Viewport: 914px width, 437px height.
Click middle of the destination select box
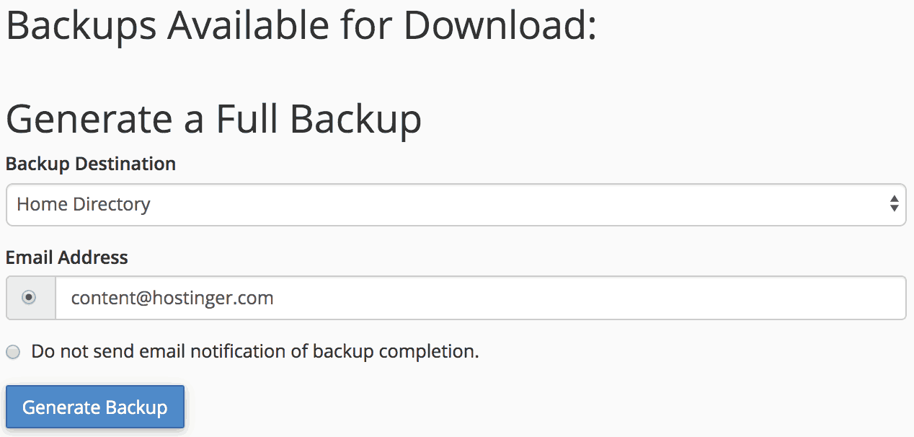tap(456, 205)
